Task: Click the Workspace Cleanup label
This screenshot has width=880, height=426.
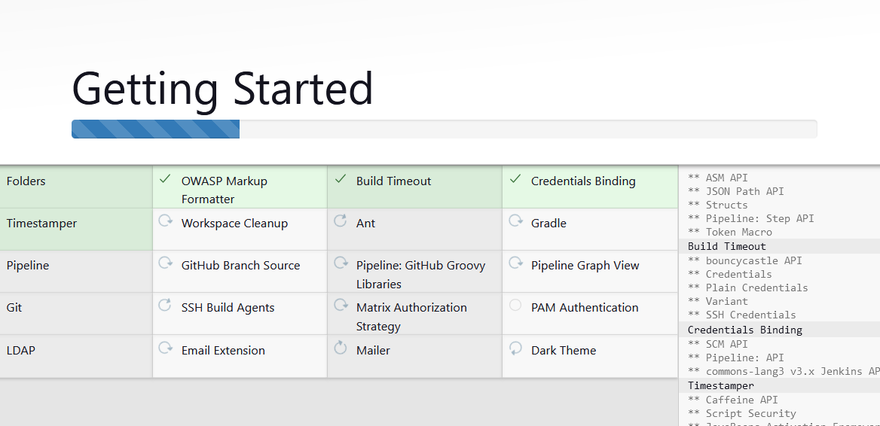Action: click(234, 223)
